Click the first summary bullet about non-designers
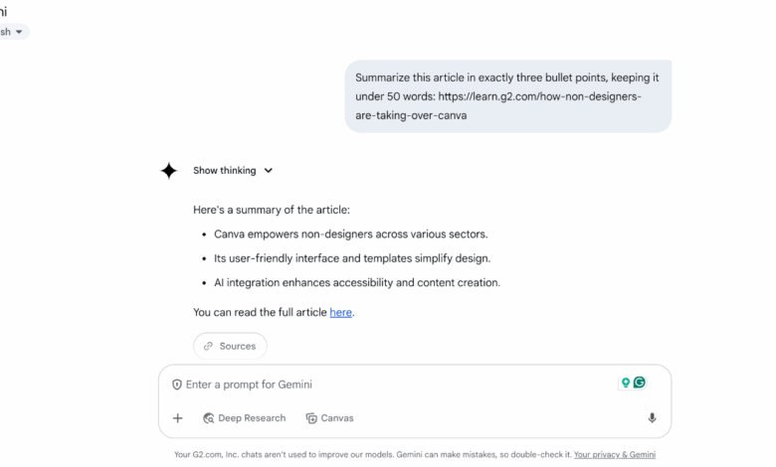Viewport: 776px width, 467px height. 350,234
